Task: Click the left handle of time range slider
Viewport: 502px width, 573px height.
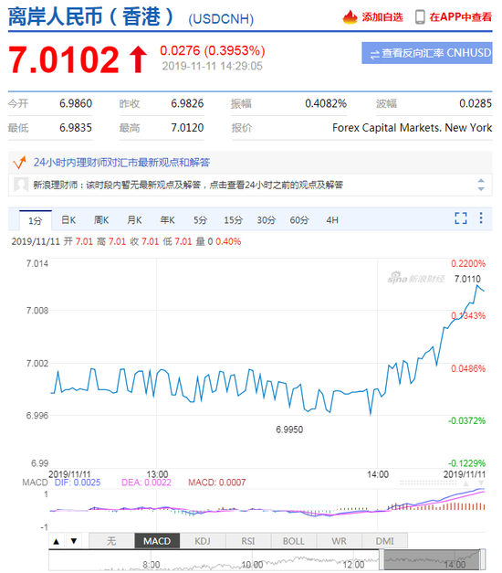Action: coord(382,559)
